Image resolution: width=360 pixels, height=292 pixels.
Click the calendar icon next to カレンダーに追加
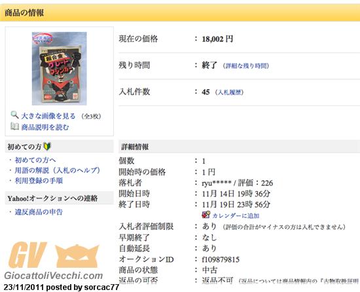[x=206, y=215]
